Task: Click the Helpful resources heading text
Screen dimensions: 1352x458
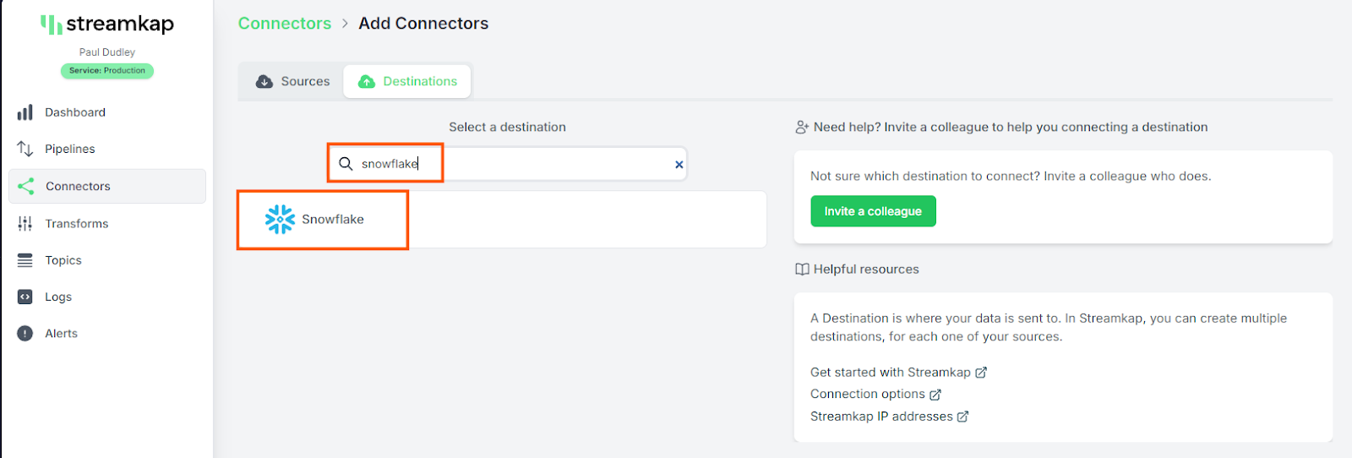Action: 866,270
